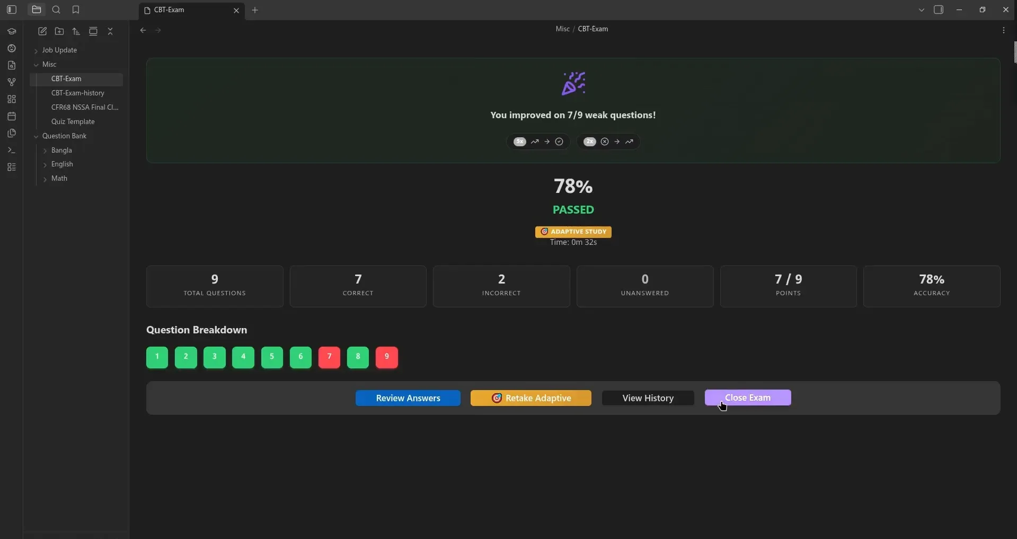Jump to question 4 in breakdown

(243, 357)
